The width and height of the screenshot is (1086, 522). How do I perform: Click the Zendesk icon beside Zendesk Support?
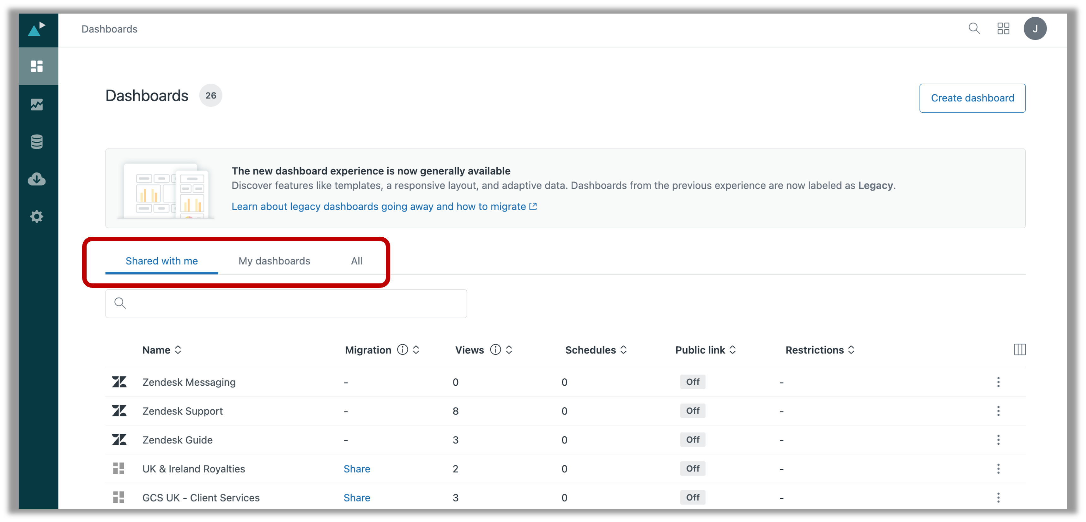click(119, 411)
